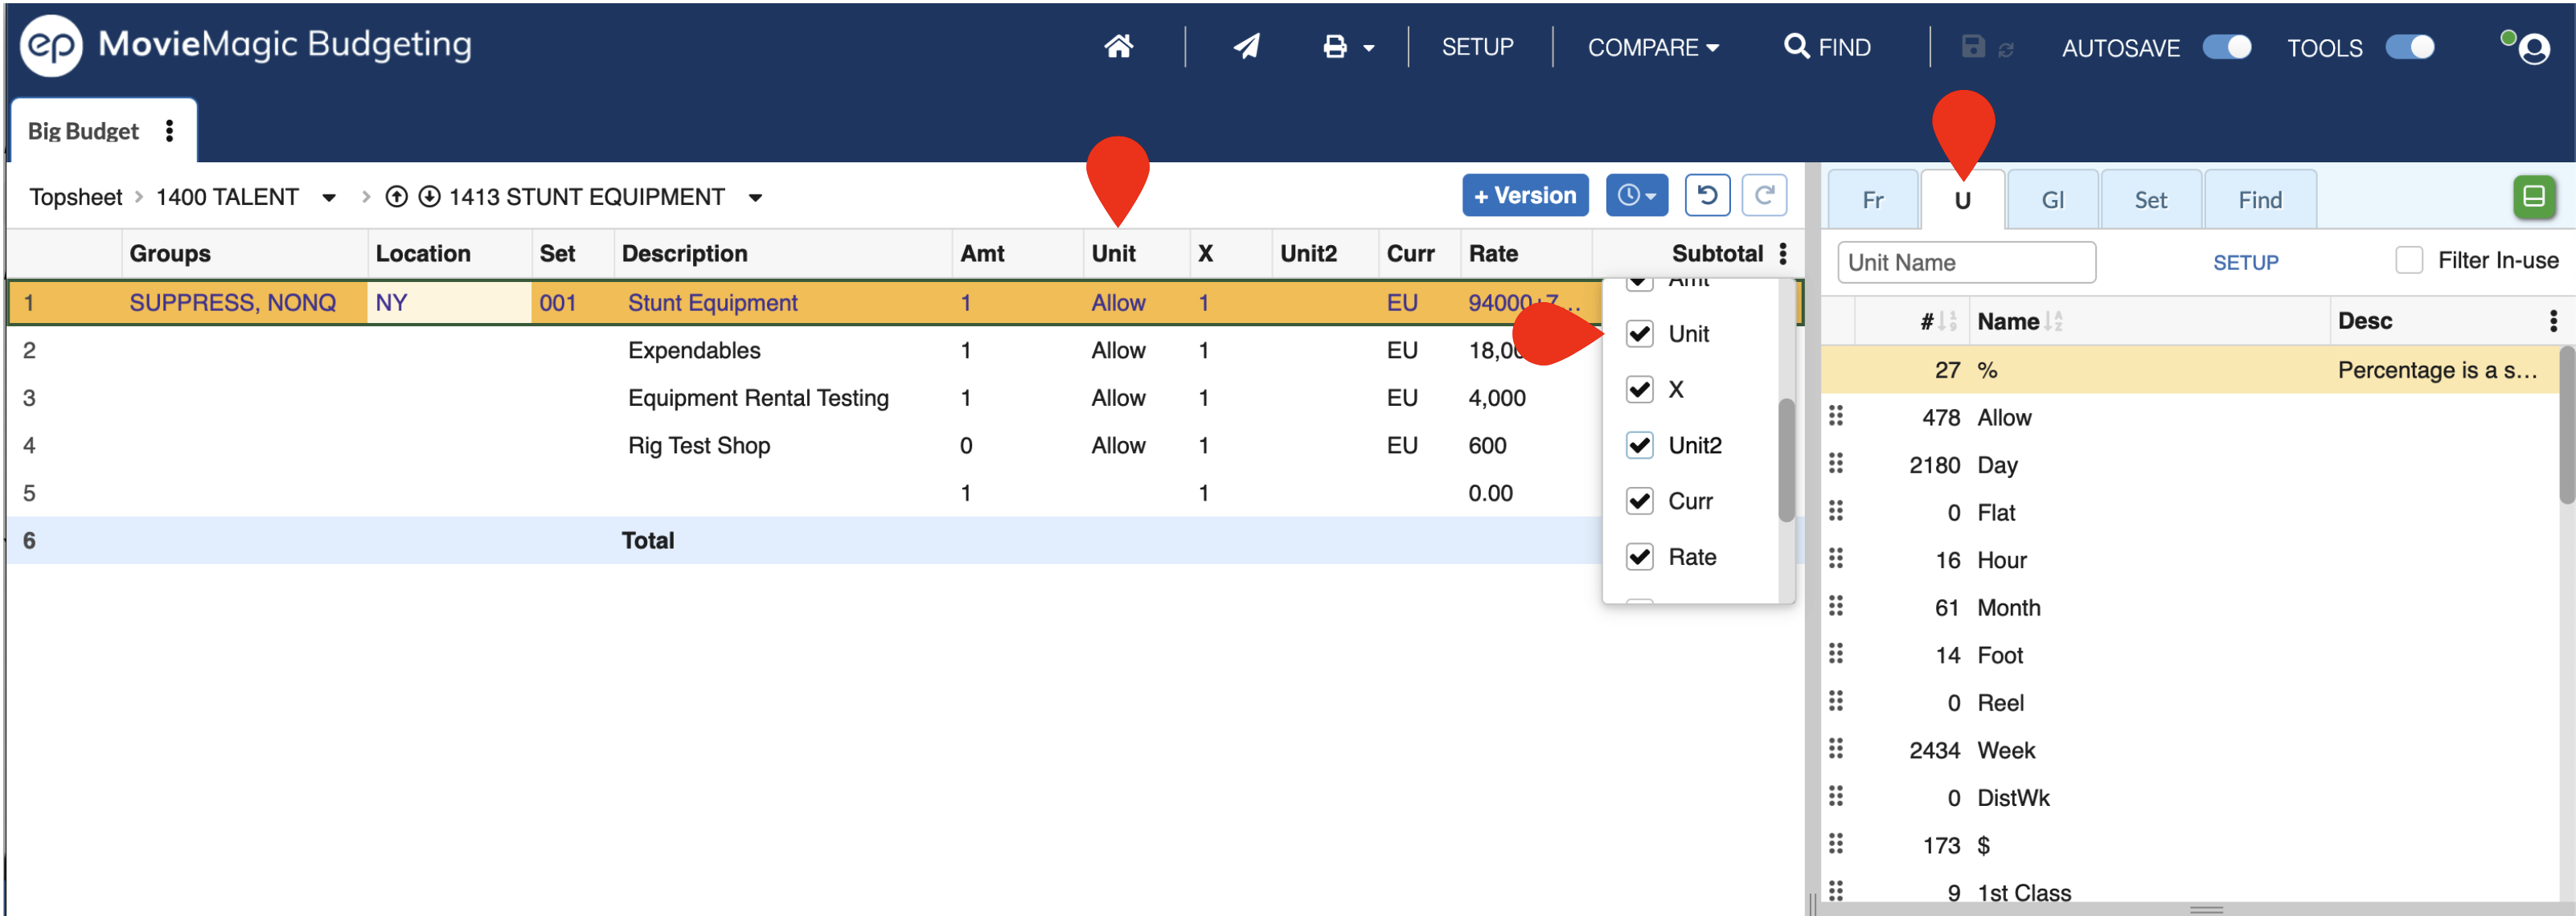Click the units panel vertical scrollbar
Screen dimensions: 2576x916
2566,424
